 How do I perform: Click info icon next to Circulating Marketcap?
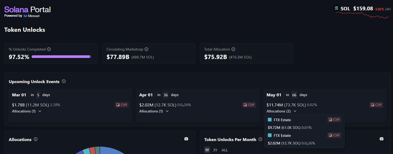[146, 49]
